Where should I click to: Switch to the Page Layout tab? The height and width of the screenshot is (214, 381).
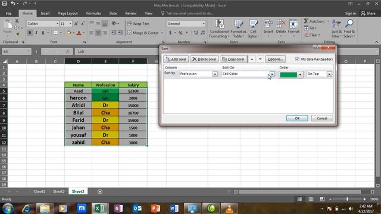point(68,13)
